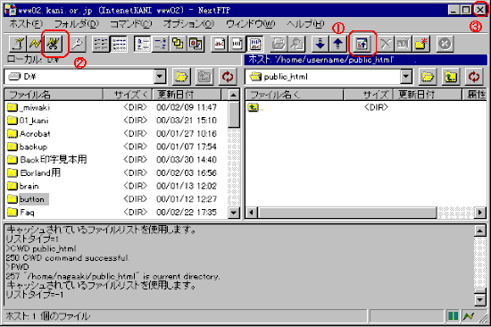491x327 pixels.
Task: Go up one directory on host
Action: [x=451, y=77]
